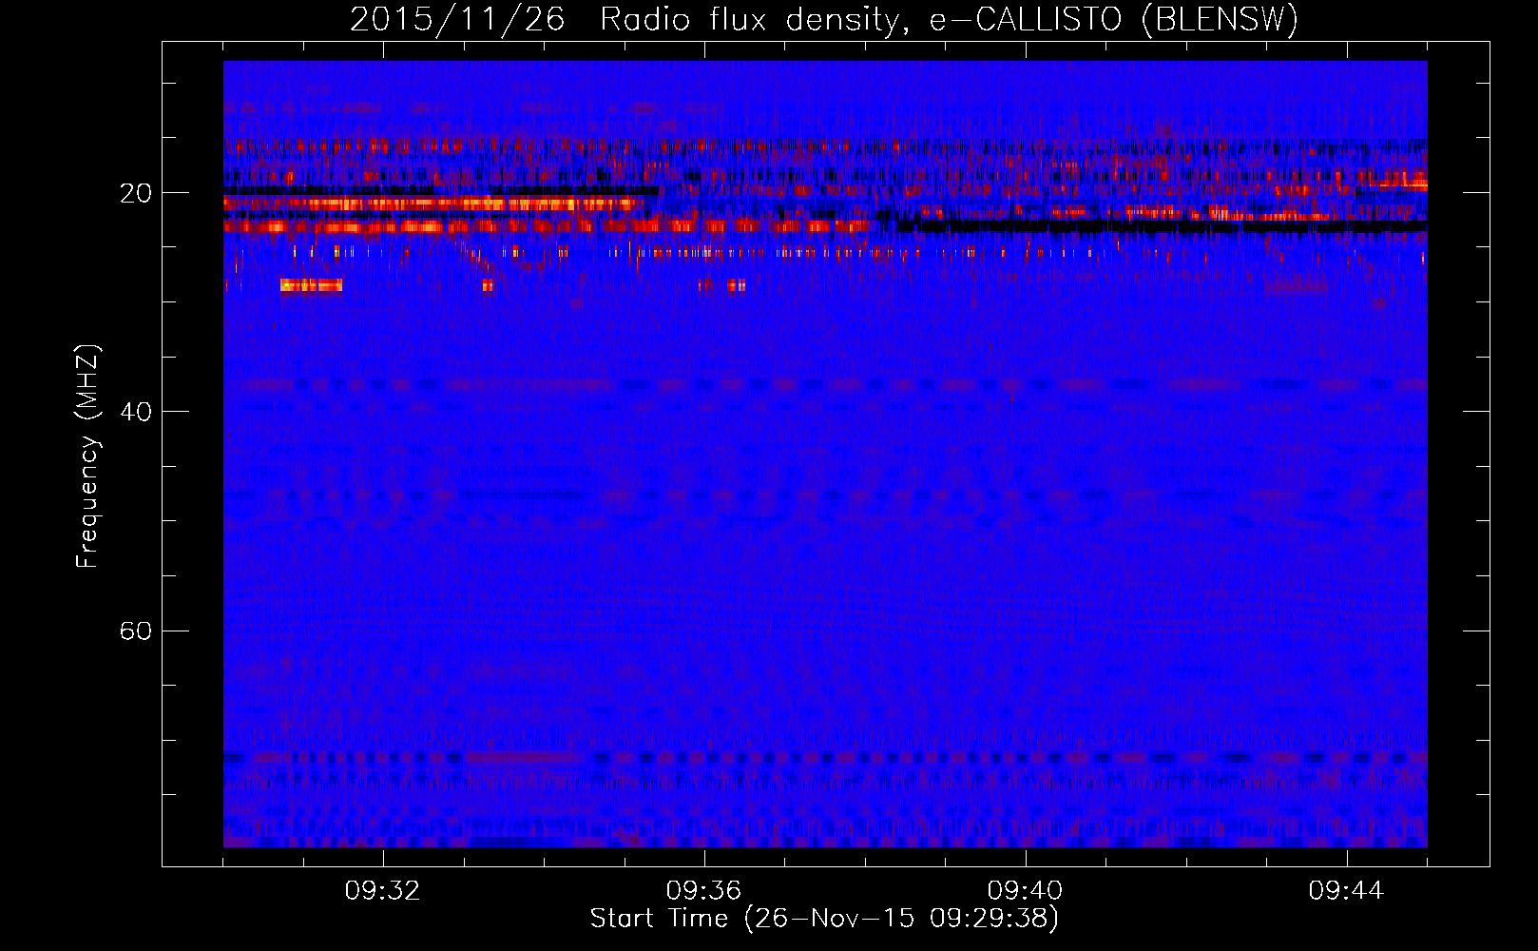This screenshot has width=1538, height=951.
Task: Click the 09:36 time tick label
Action: (x=703, y=891)
